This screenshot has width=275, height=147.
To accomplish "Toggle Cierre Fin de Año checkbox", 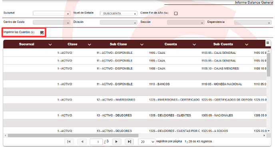I will (x=176, y=13).
